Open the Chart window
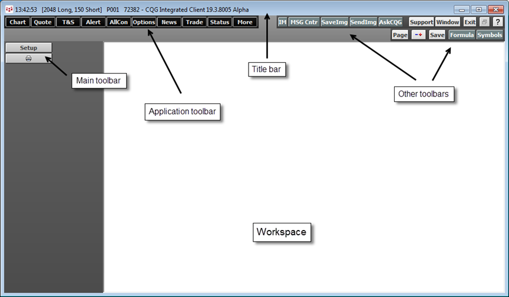The height and width of the screenshot is (297, 509). (x=18, y=22)
